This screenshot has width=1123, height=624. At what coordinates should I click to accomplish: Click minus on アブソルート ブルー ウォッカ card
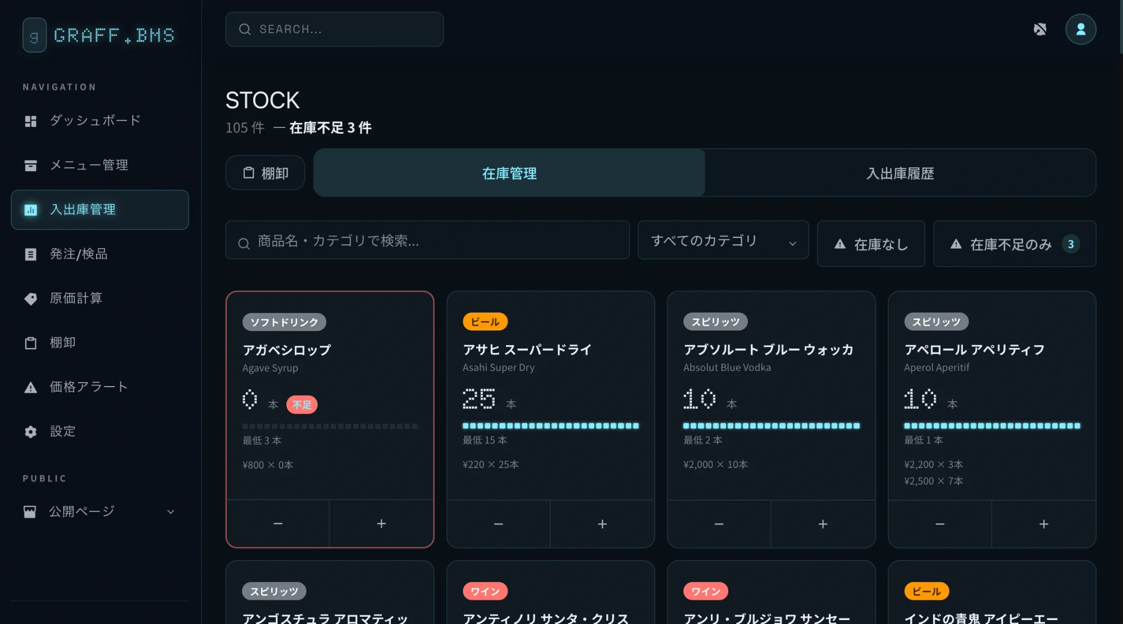719,524
